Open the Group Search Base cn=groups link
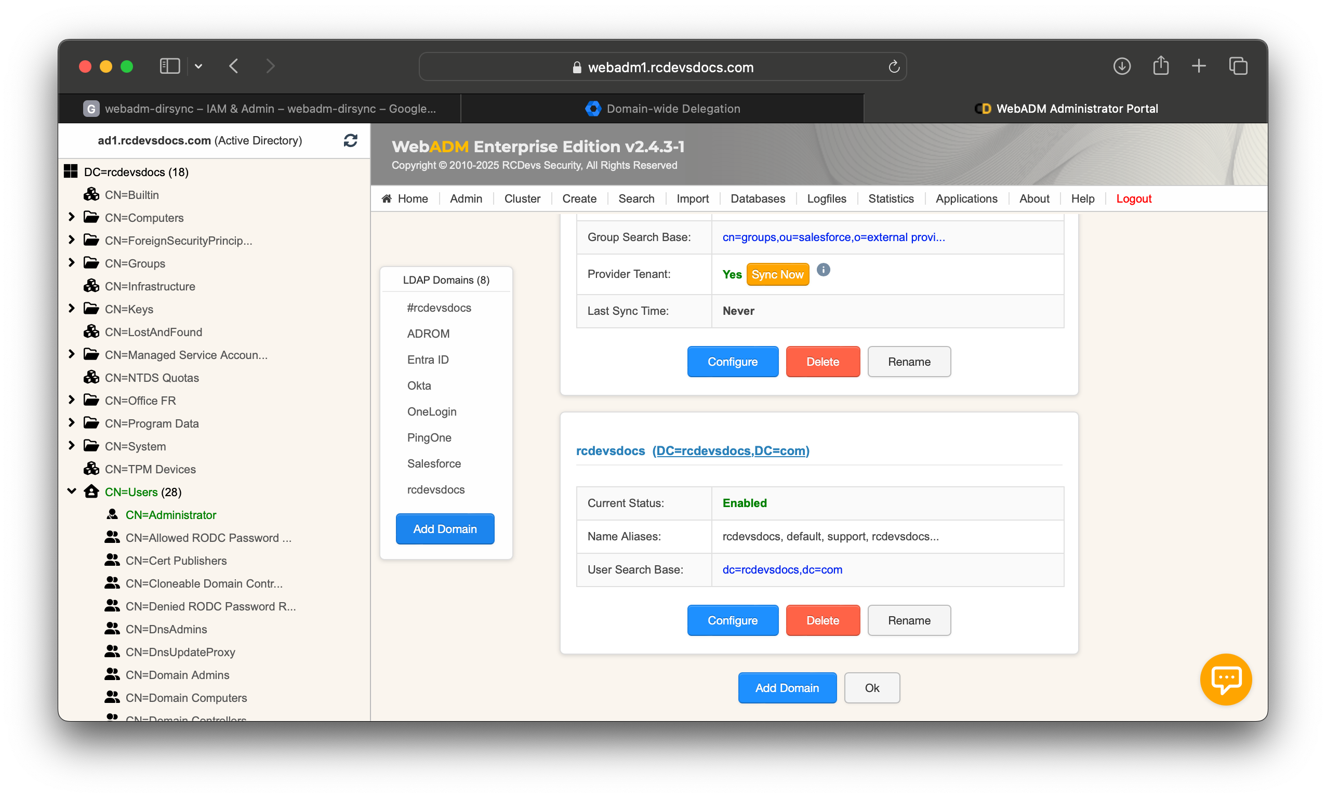Image resolution: width=1326 pixels, height=798 pixels. click(833, 237)
